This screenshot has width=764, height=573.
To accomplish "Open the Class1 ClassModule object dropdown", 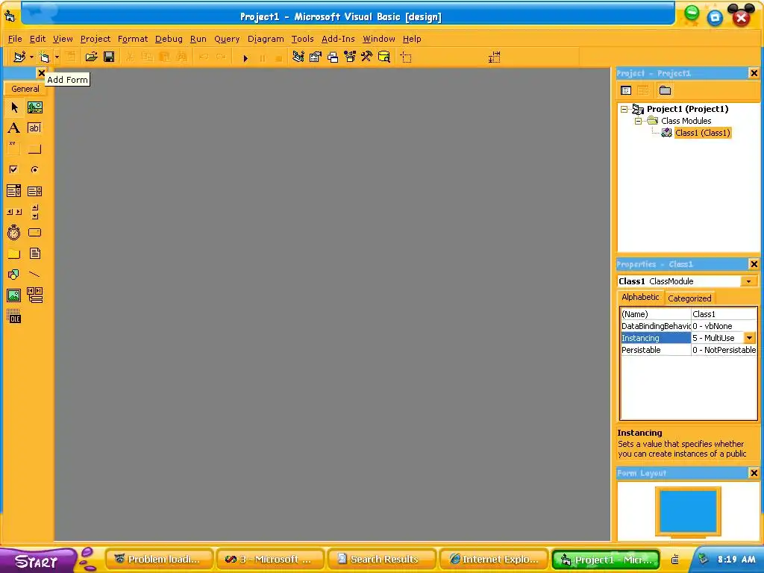I will 748,281.
